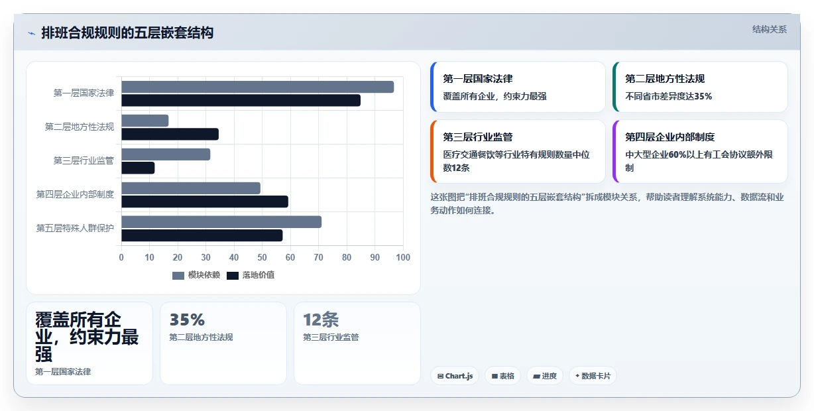Click the page title 排班合规规则的五层嵌套结构

pyautogui.click(x=127, y=32)
